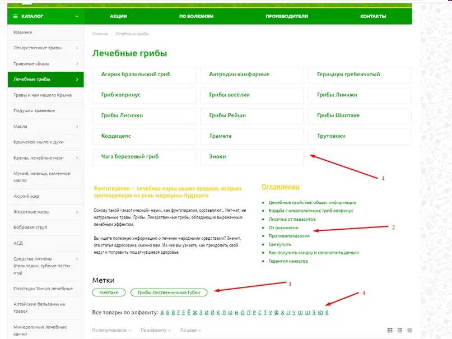
Task: Filter products by letter Я
Action: coord(327,312)
